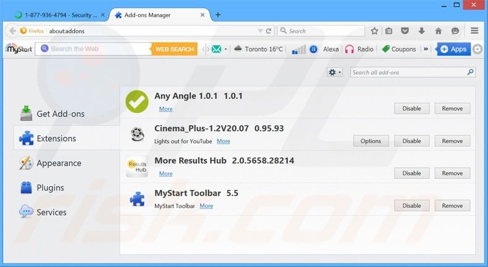This screenshot has width=488, height=267.
Task: Open the Toronto 16°C weather widget
Action: click(258, 49)
